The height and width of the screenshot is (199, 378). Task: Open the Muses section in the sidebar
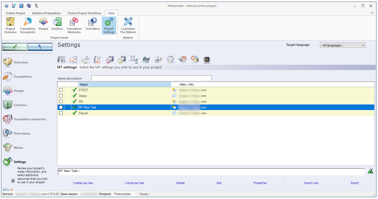18,147
